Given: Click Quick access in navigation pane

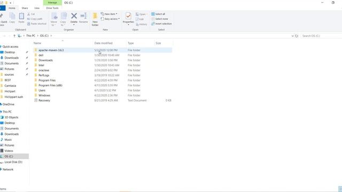Looking at the screenshot, I should (x=10, y=46).
